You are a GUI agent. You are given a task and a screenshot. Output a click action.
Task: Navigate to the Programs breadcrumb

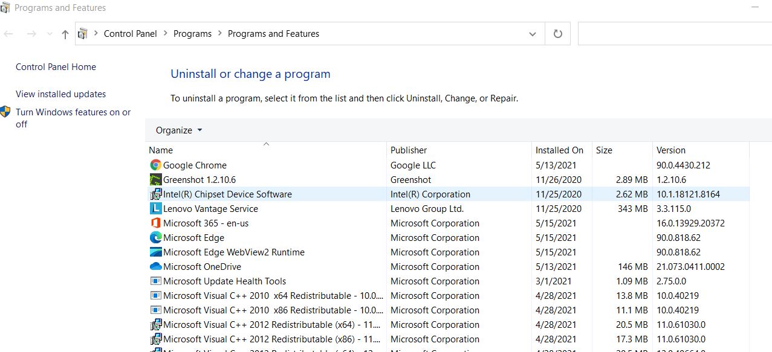pyautogui.click(x=192, y=34)
